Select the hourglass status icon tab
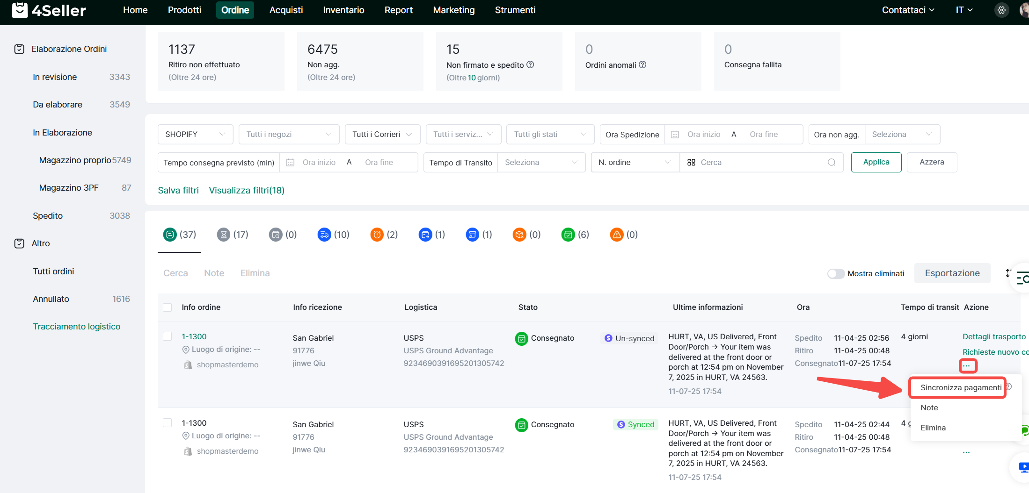 pyautogui.click(x=224, y=235)
